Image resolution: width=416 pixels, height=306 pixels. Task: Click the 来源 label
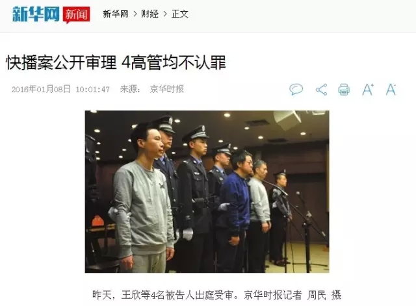click(x=130, y=89)
